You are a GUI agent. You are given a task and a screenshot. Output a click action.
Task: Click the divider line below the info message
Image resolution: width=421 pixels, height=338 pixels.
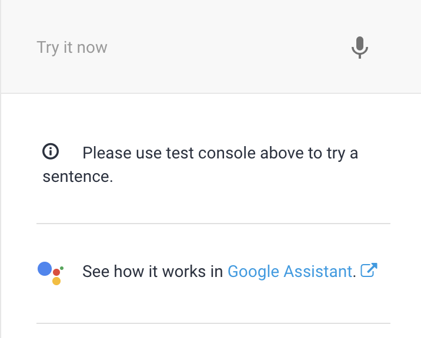click(x=213, y=224)
